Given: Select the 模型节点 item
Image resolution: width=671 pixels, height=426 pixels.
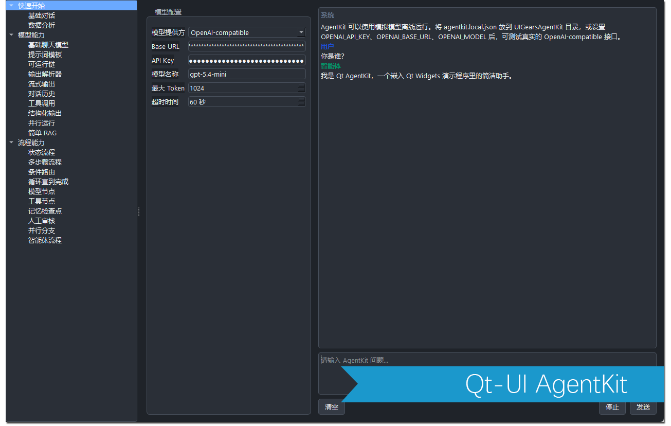Looking at the screenshot, I should 42,191.
